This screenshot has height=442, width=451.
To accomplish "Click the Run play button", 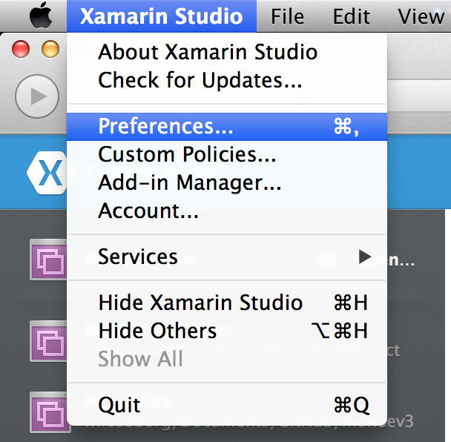I will coord(37,96).
